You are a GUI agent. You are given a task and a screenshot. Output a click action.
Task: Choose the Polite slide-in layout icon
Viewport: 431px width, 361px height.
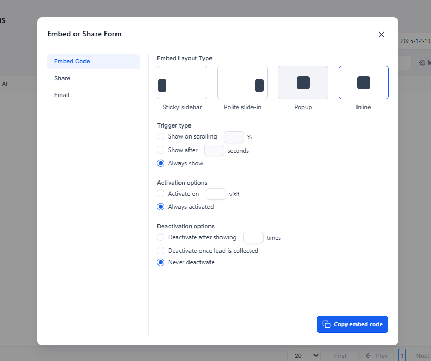242,82
